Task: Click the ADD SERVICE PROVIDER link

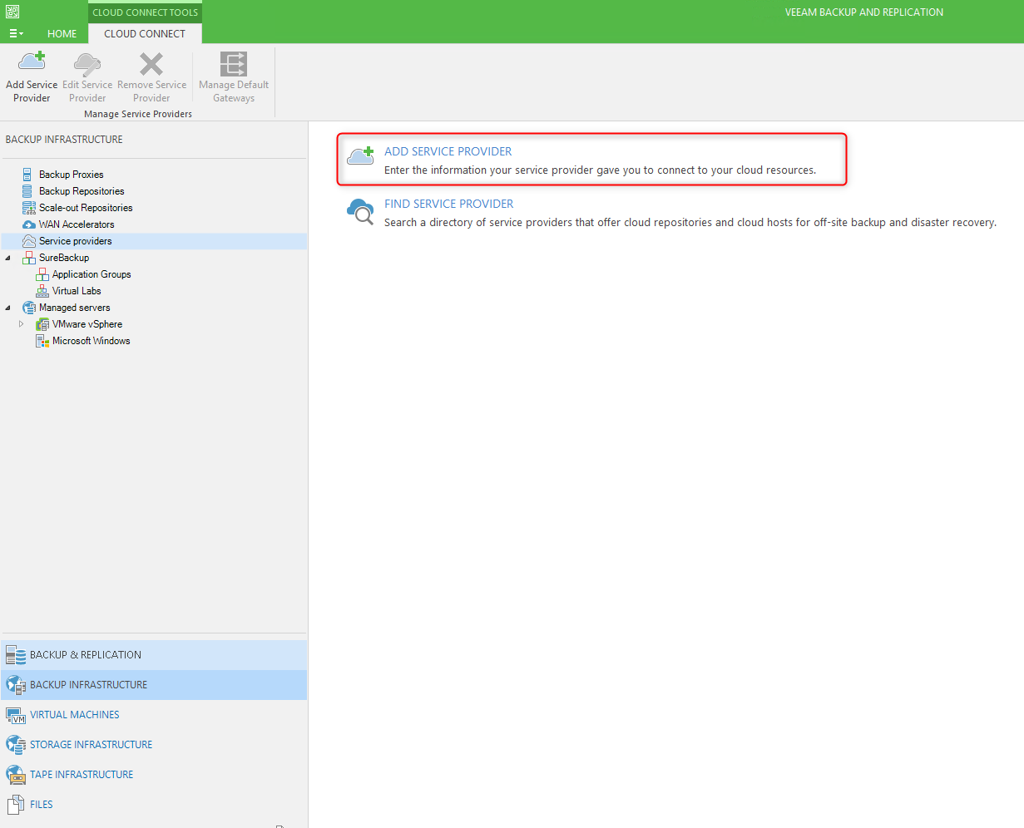Action: click(448, 151)
